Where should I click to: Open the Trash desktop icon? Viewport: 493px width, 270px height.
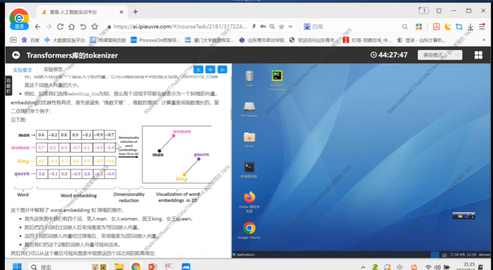[x=249, y=77]
